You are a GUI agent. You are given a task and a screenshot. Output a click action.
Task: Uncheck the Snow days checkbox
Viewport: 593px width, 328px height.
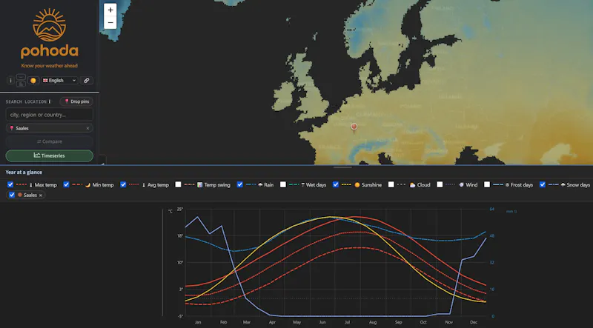pos(543,184)
